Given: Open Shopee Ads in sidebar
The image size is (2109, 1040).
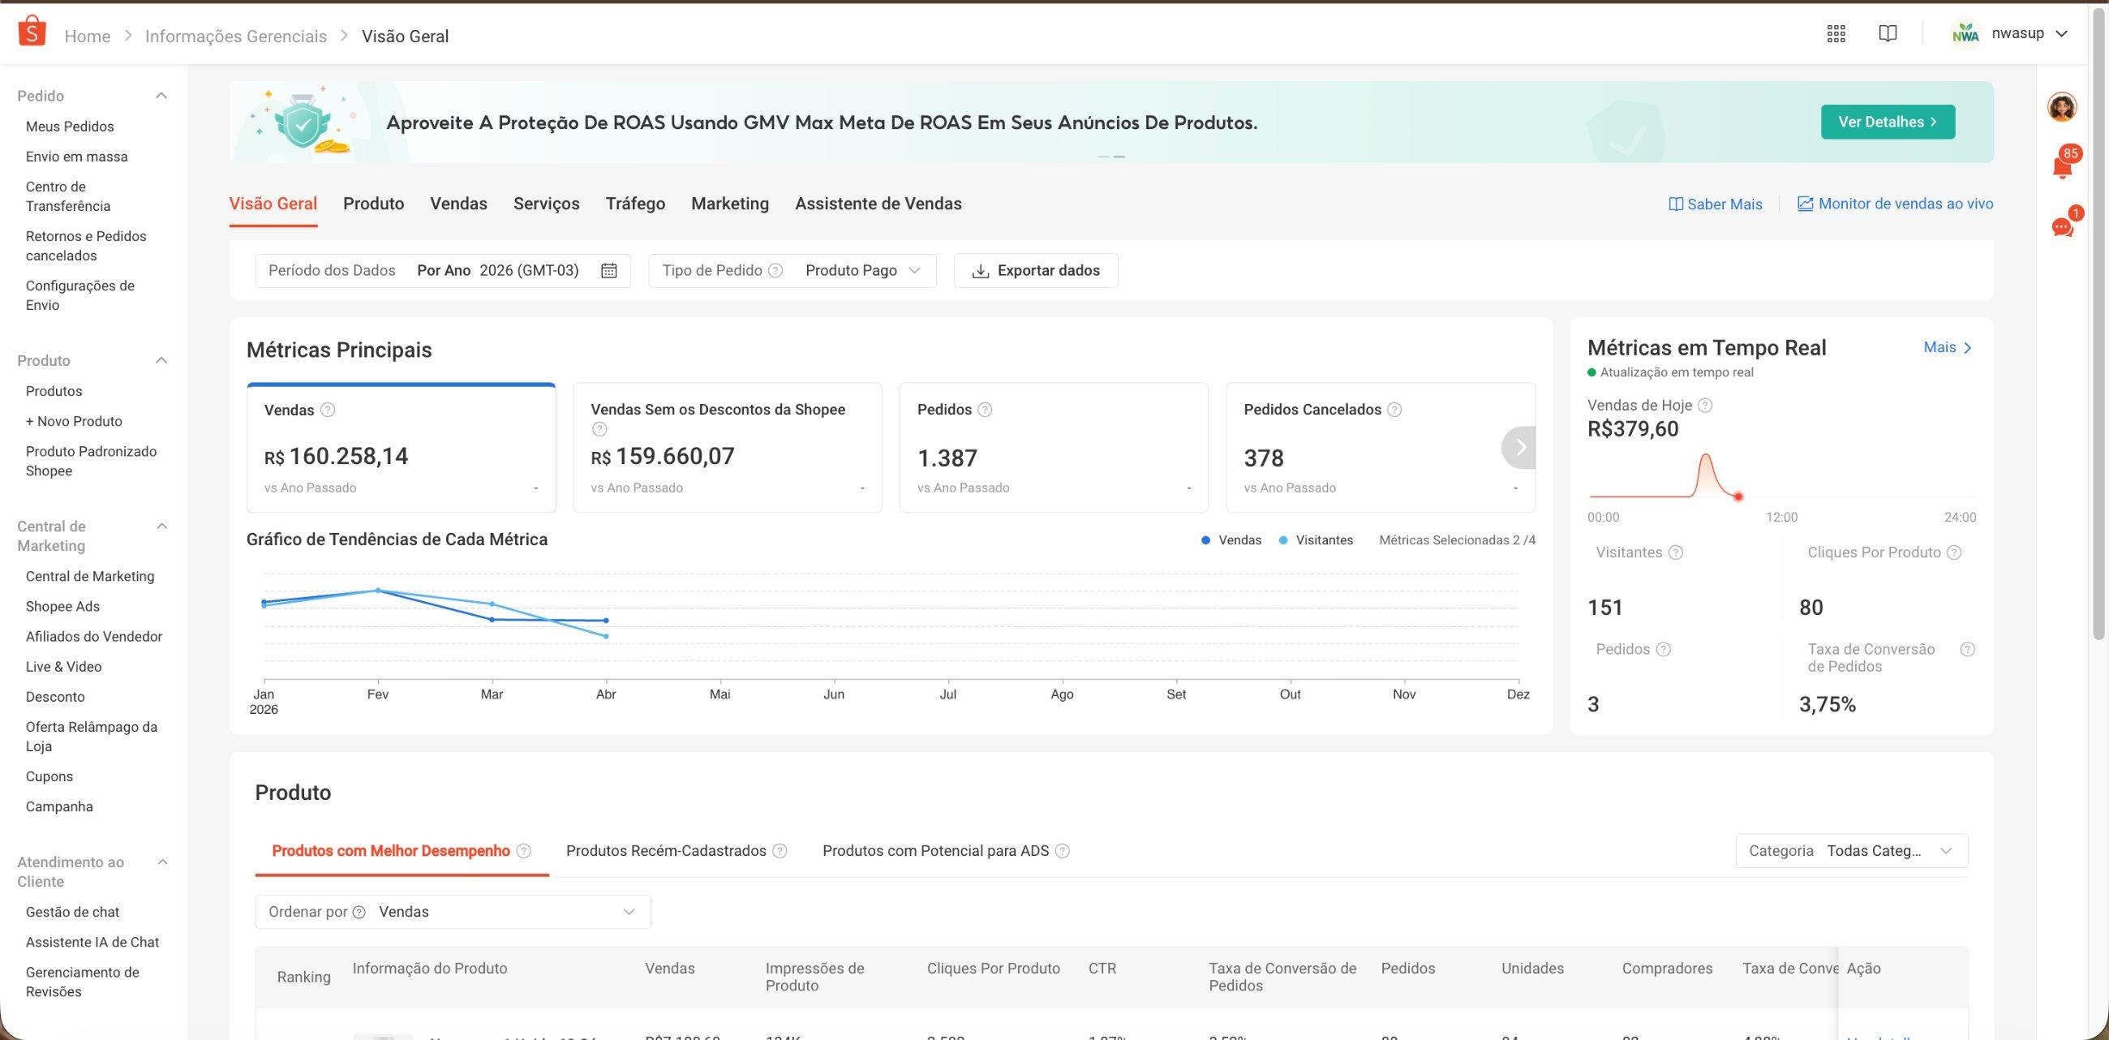Looking at the screenshot, I should coord(62,606).
